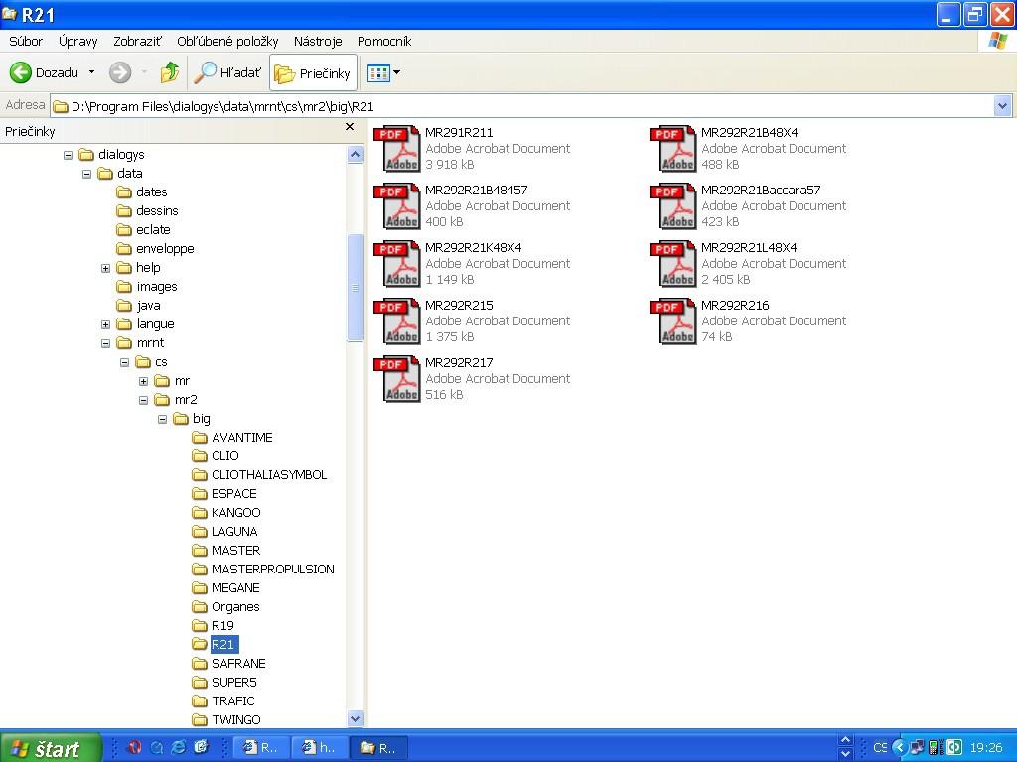Open the Nástroje menu
This screenshot has width=1017, height=762.
click(318, 41)
